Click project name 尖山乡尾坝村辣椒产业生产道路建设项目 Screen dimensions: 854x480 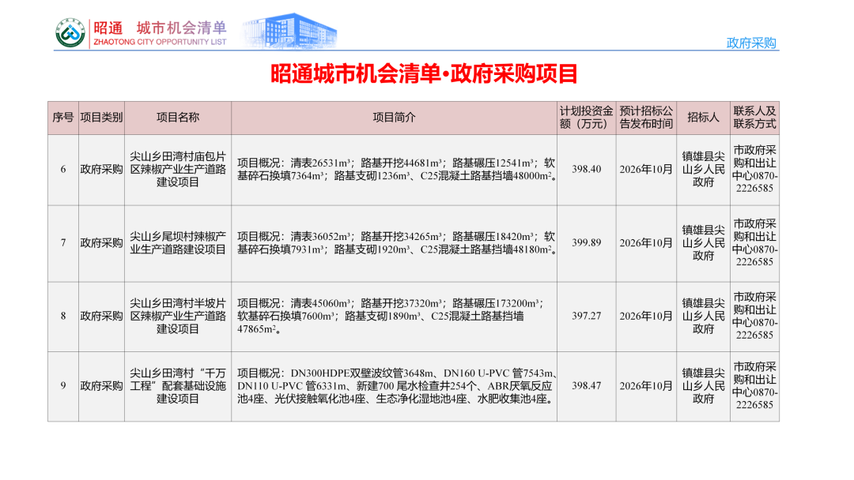178,243
